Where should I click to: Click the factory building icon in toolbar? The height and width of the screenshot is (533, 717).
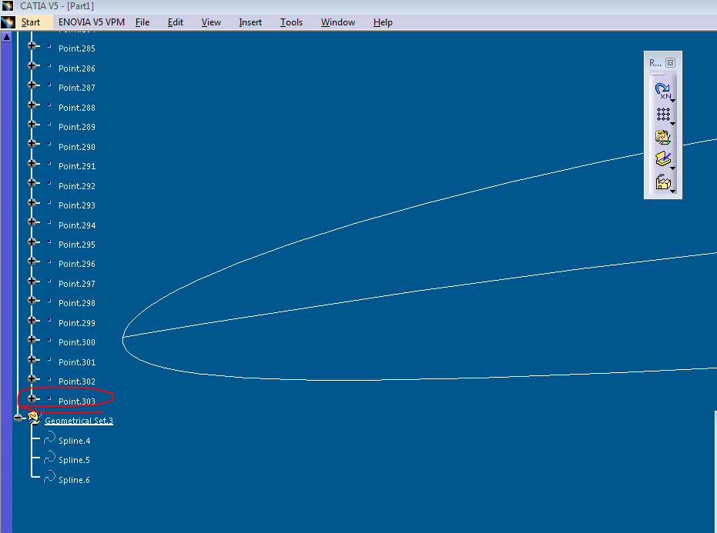[662, 183]
